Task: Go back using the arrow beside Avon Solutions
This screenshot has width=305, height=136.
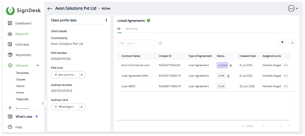Action: 50,8
